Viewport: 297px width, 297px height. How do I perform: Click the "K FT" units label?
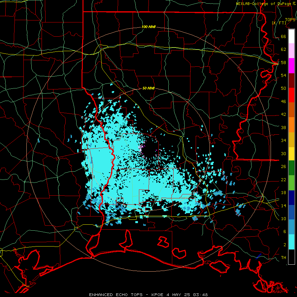279,23
